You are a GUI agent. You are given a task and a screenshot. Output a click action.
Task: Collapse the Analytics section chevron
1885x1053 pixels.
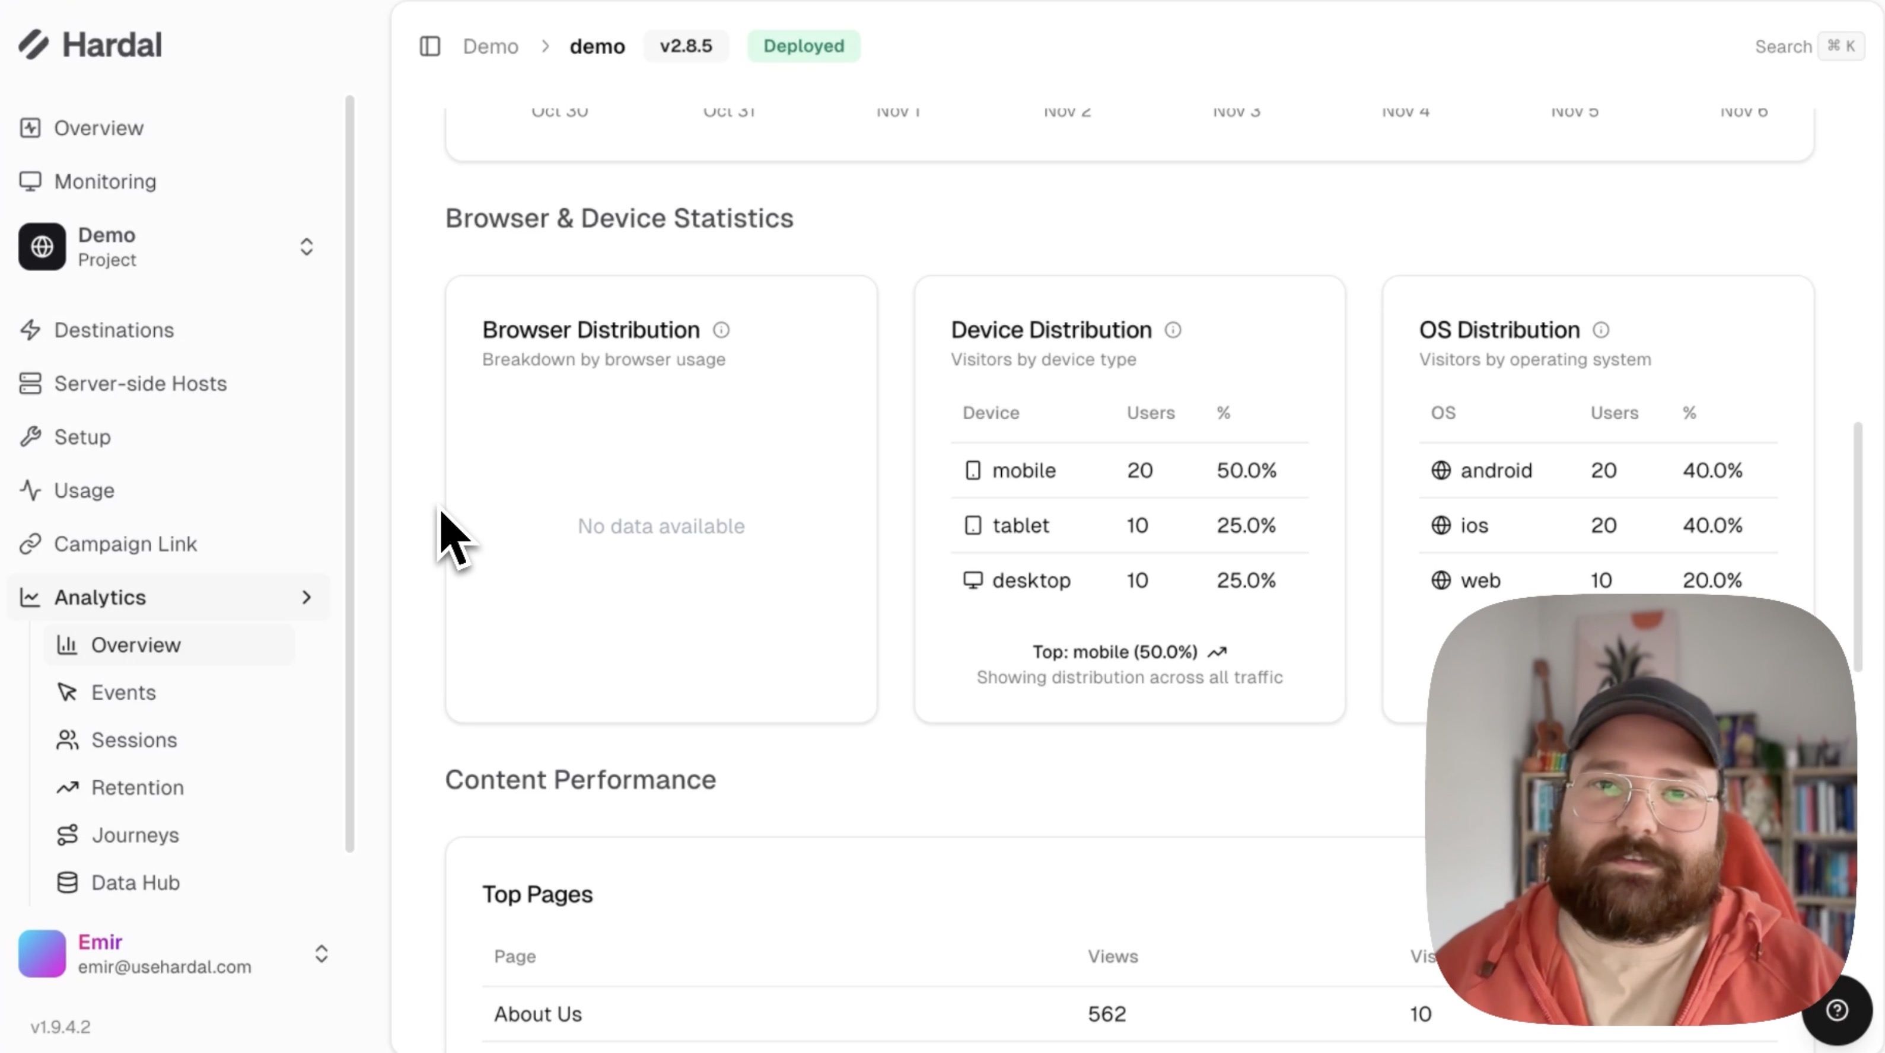[x=306, y=598]
